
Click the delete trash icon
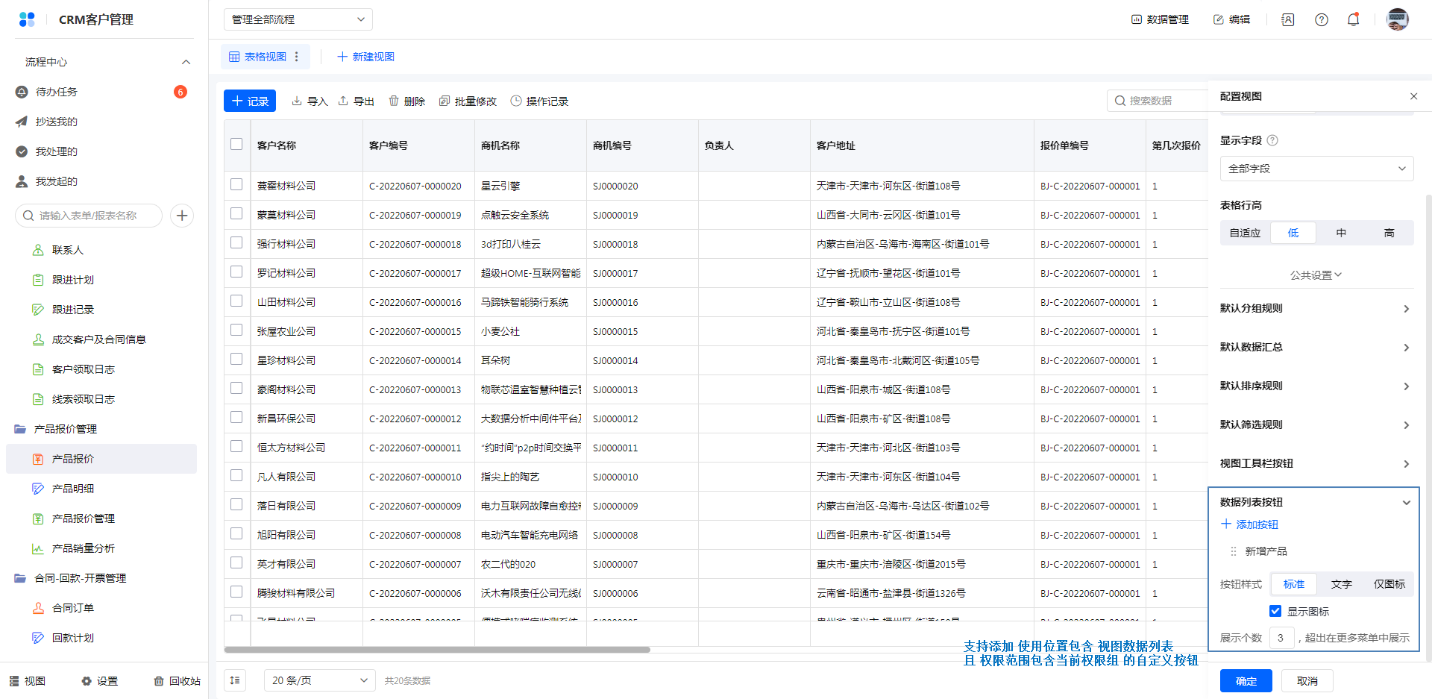[394, 101]
